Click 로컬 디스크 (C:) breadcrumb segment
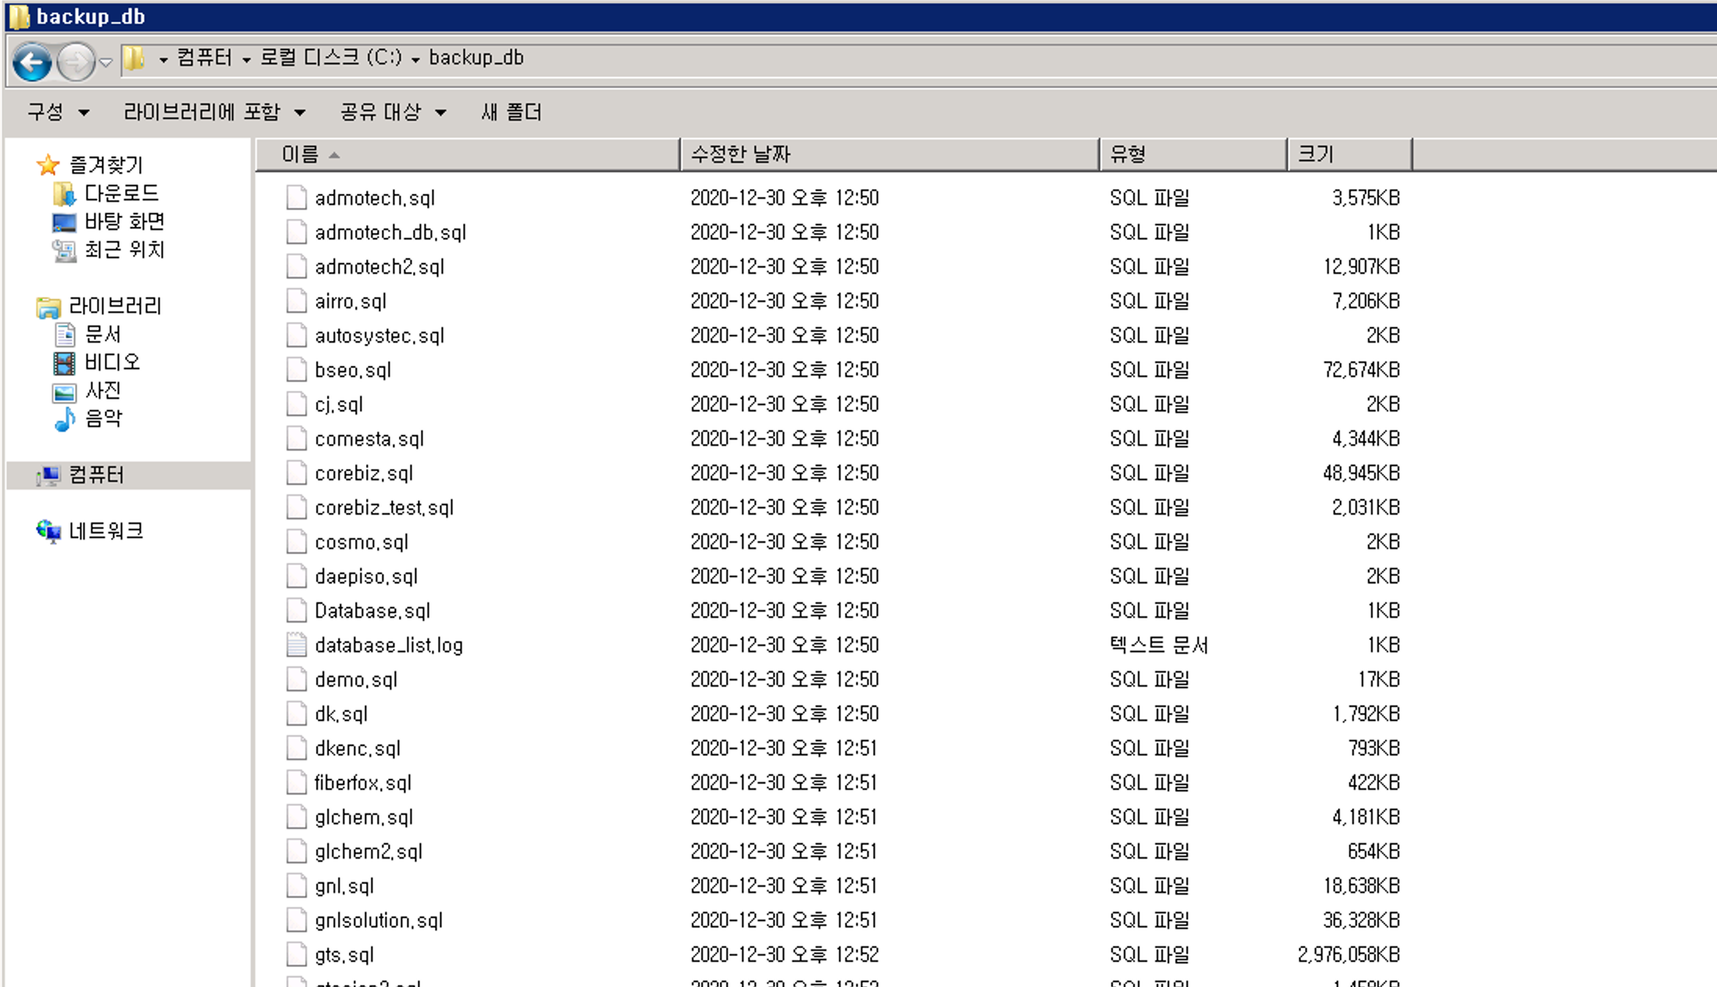This screenshot has height=987, width=1717. click(330, 58)
